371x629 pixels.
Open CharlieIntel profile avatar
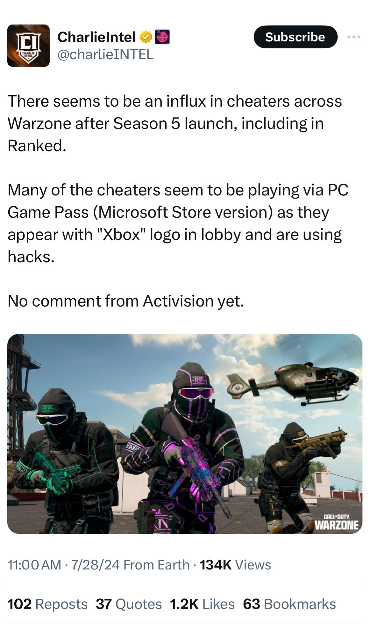[28, 46]
